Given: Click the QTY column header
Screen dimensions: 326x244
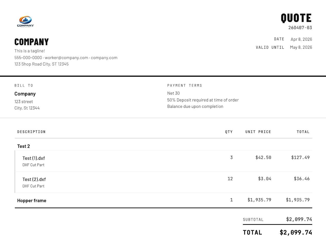Looking at the screenshot, I should tap(229, 132).
